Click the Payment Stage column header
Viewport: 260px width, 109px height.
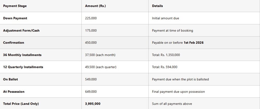(15, 6)
